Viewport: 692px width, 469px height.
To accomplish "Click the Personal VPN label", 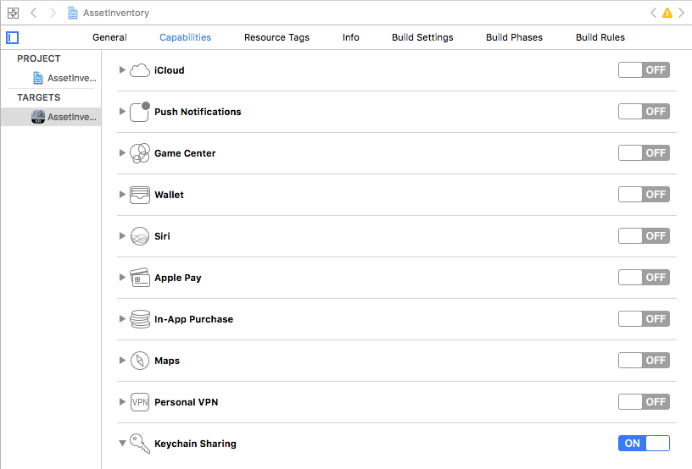I will 187,402.
